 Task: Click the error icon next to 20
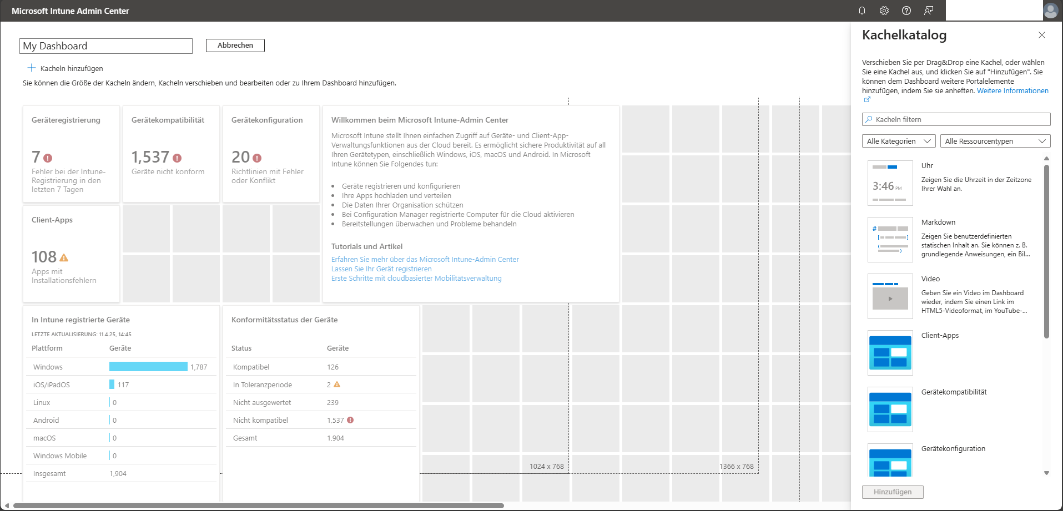coord(257,158)
